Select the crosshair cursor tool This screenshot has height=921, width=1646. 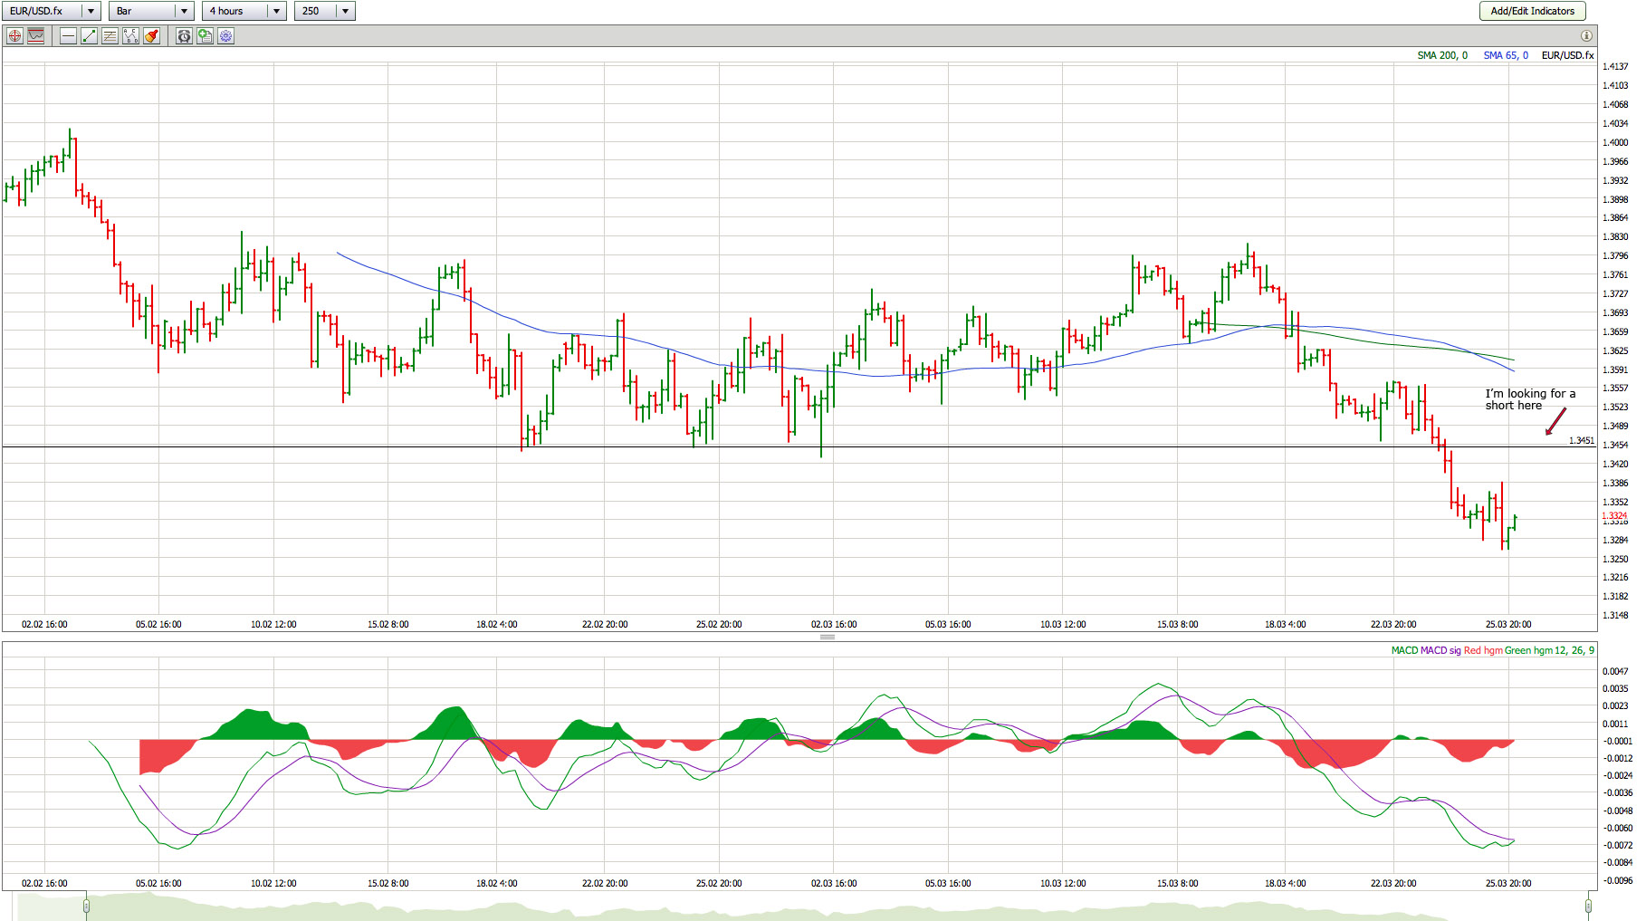click(x=14, y=36)
